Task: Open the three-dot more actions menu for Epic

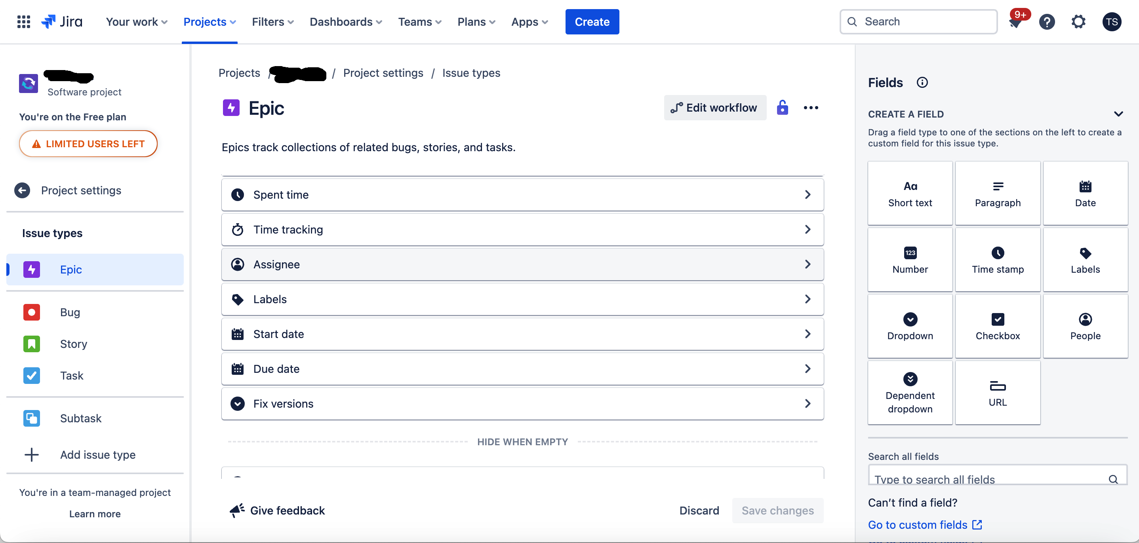Action: tap(810, 107)
